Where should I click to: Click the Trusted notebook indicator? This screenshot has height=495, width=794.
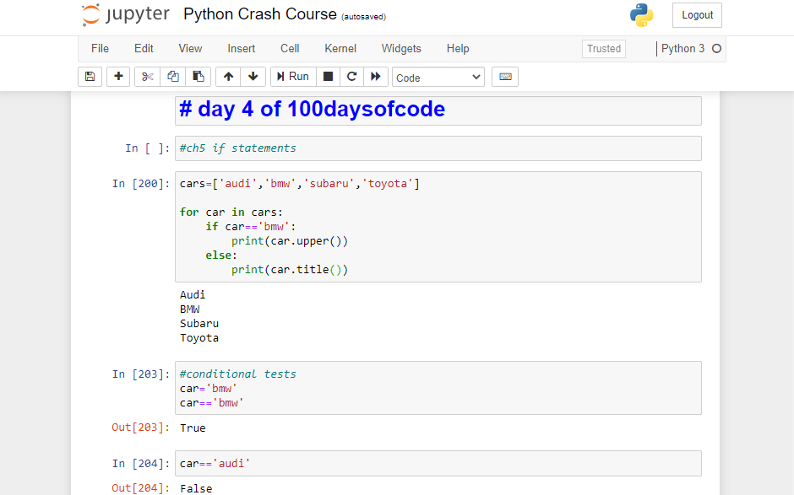(604, 49)
